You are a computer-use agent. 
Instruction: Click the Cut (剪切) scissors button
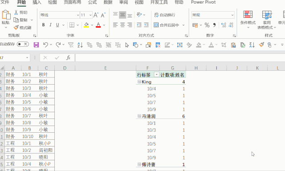[21, 12]
